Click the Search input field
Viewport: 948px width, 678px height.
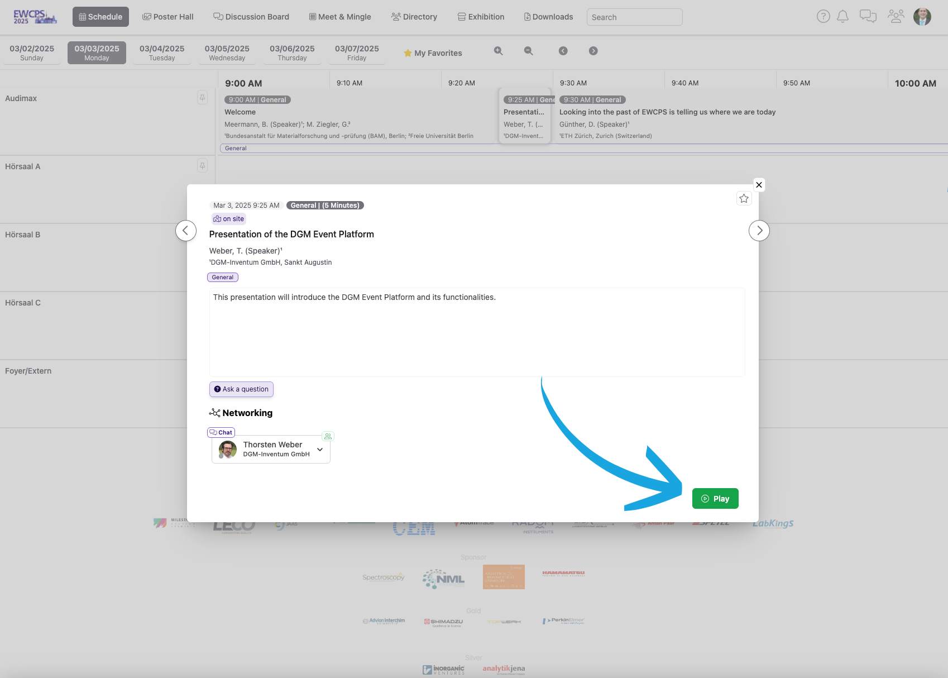(x=634, y=17)
